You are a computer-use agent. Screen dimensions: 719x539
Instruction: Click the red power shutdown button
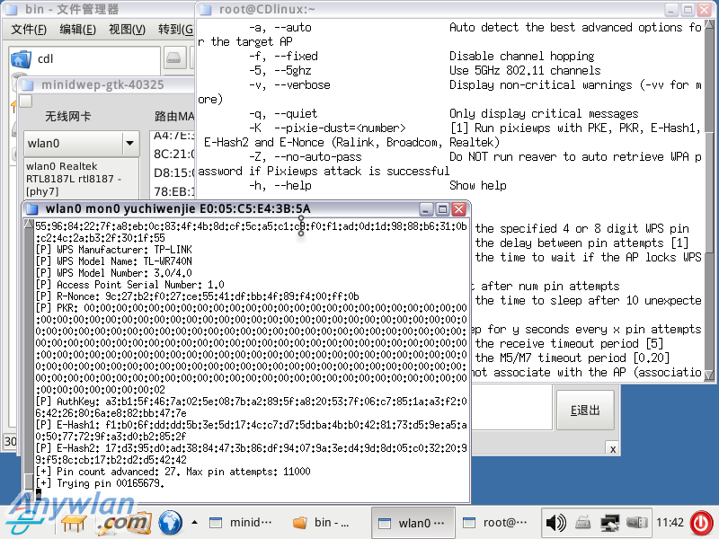tap(701, 523)
